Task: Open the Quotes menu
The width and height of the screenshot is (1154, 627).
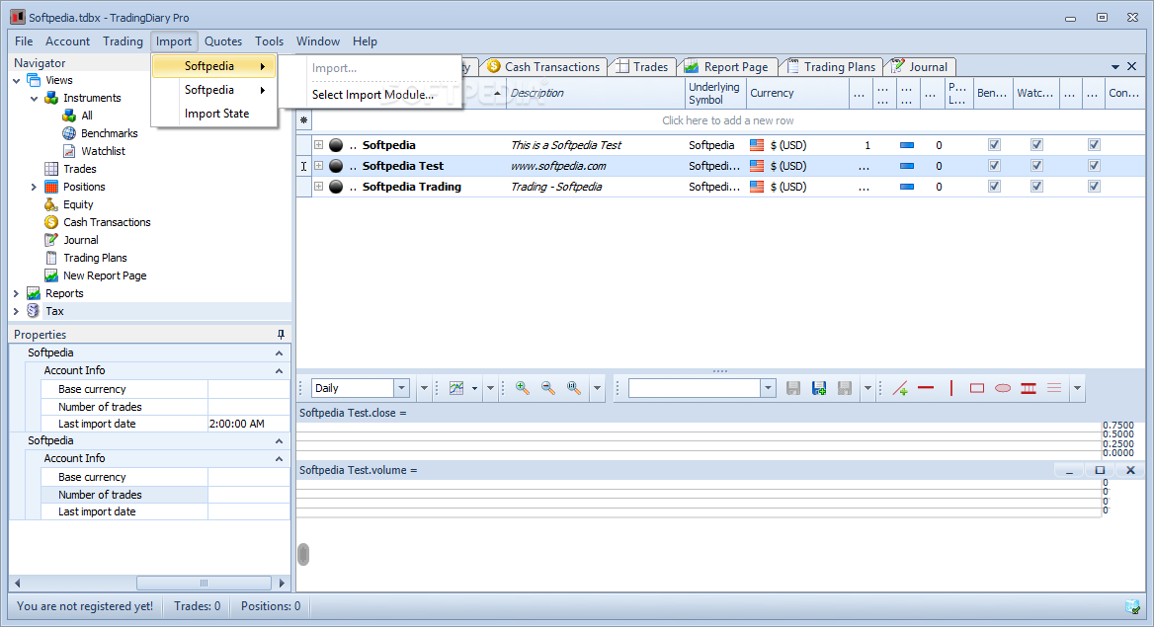Action: coord(223,41)
